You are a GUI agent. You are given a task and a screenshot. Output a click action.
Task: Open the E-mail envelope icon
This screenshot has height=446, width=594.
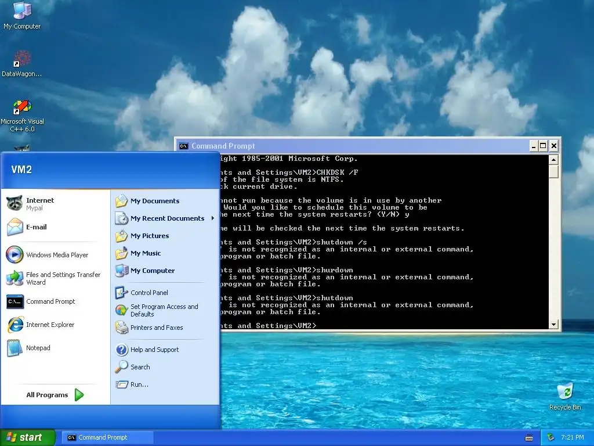(x=15, y=227)
